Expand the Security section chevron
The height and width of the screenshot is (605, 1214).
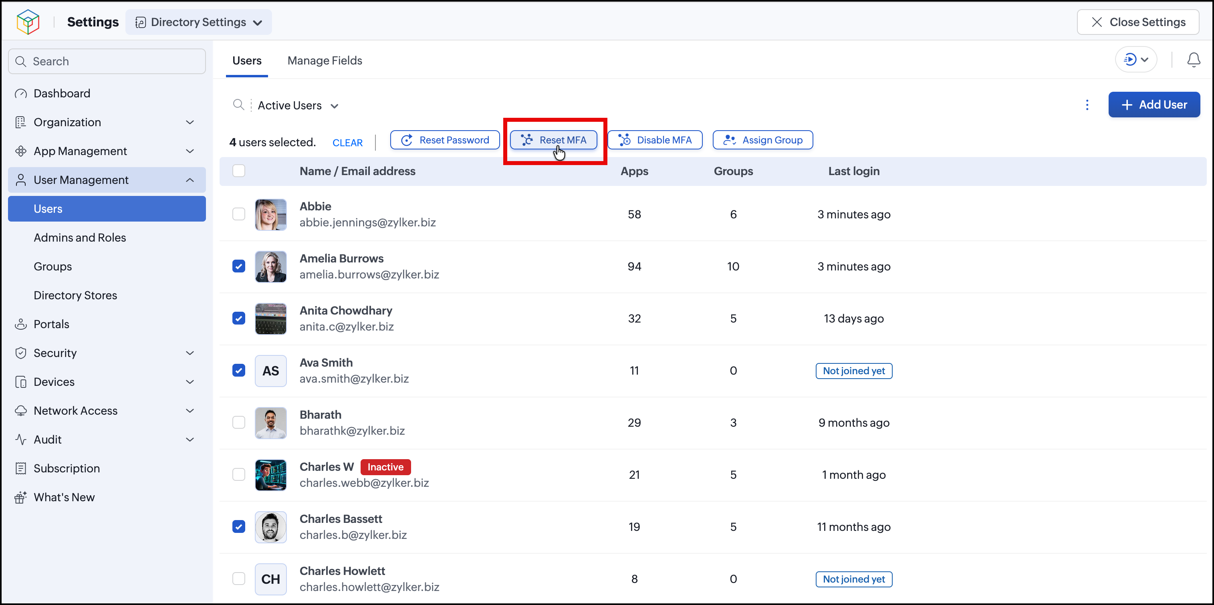point(190,353)
